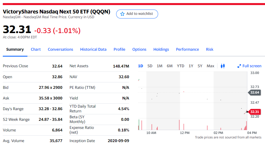265x146 pixels.
Task: Select the 1M chart range
Action: pos(160,66)
